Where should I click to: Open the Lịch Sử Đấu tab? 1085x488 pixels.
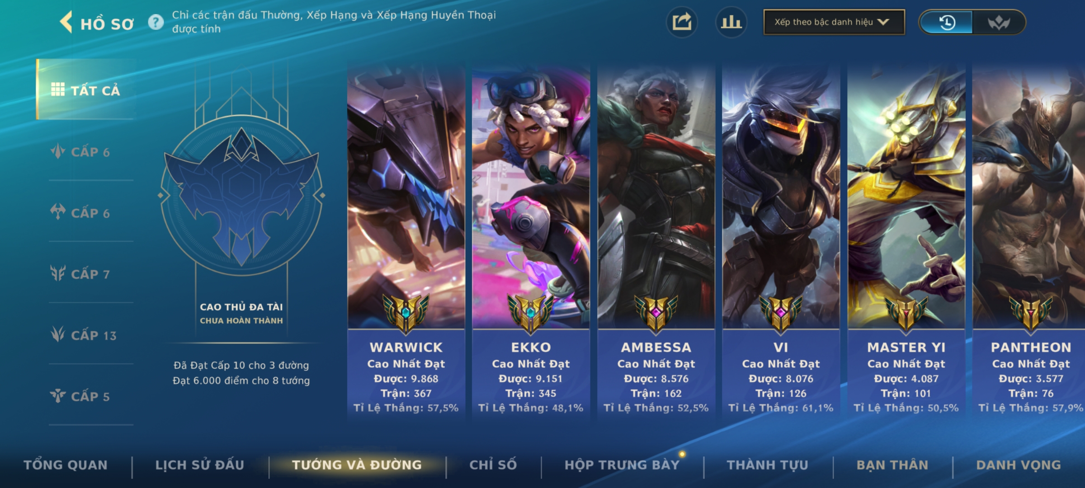200,465
